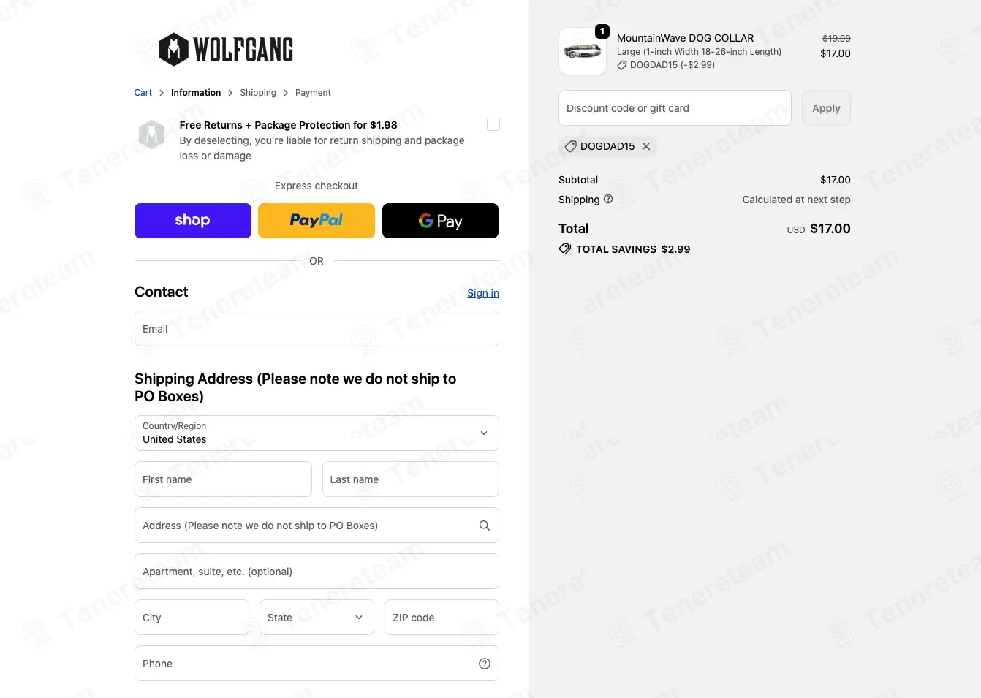Toggle Free Returns + Package Protection checkbox

tap(493, 124)
